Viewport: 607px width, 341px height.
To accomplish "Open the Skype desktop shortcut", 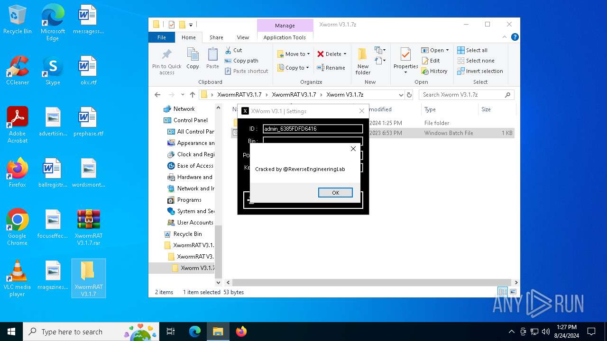I will pyautogui.click(x=53, y=71).
